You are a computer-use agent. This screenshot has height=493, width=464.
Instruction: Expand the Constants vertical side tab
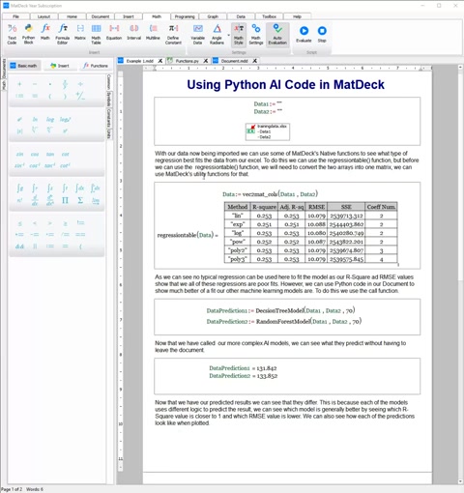(109, 118)
